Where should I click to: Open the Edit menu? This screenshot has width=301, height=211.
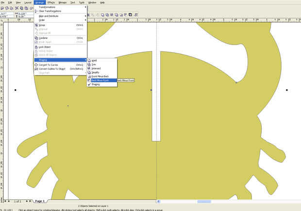(x=10, y=2)
